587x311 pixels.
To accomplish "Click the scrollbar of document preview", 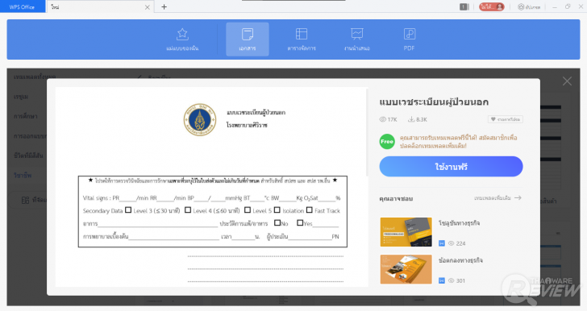I will [x=367, y=133].
